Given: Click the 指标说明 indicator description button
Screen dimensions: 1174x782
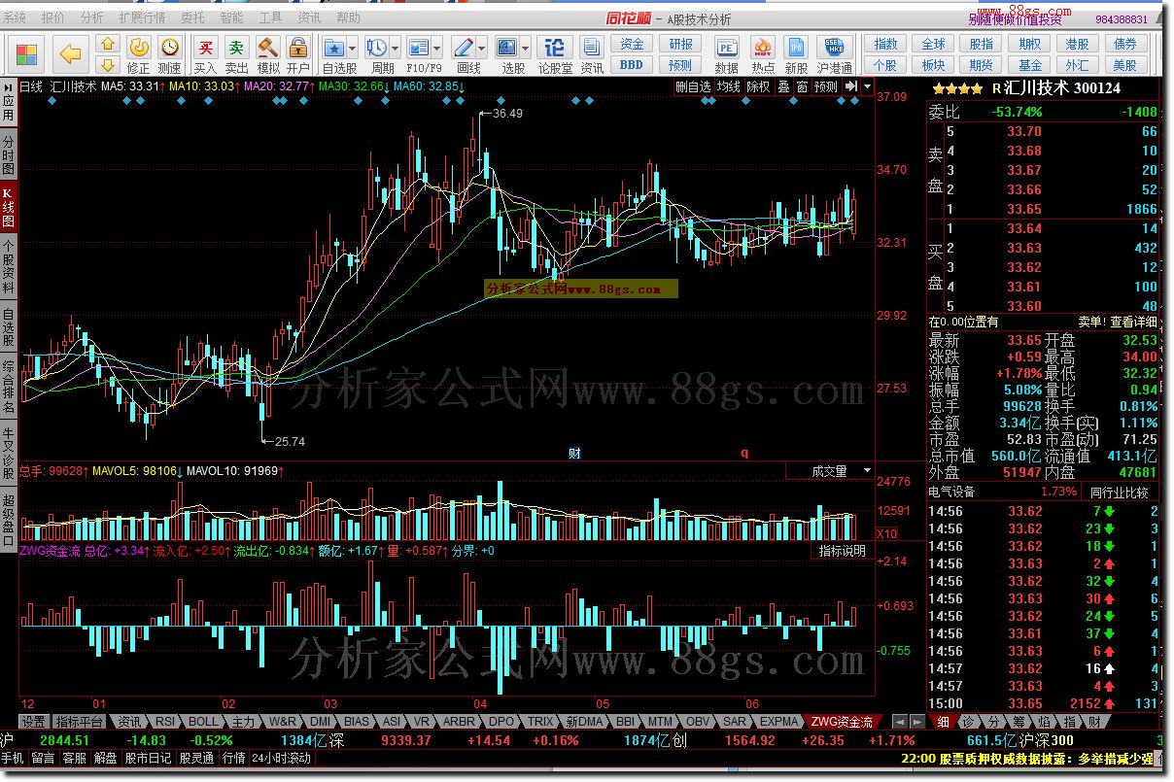Looking at the screenshot, I should [843, 551].
